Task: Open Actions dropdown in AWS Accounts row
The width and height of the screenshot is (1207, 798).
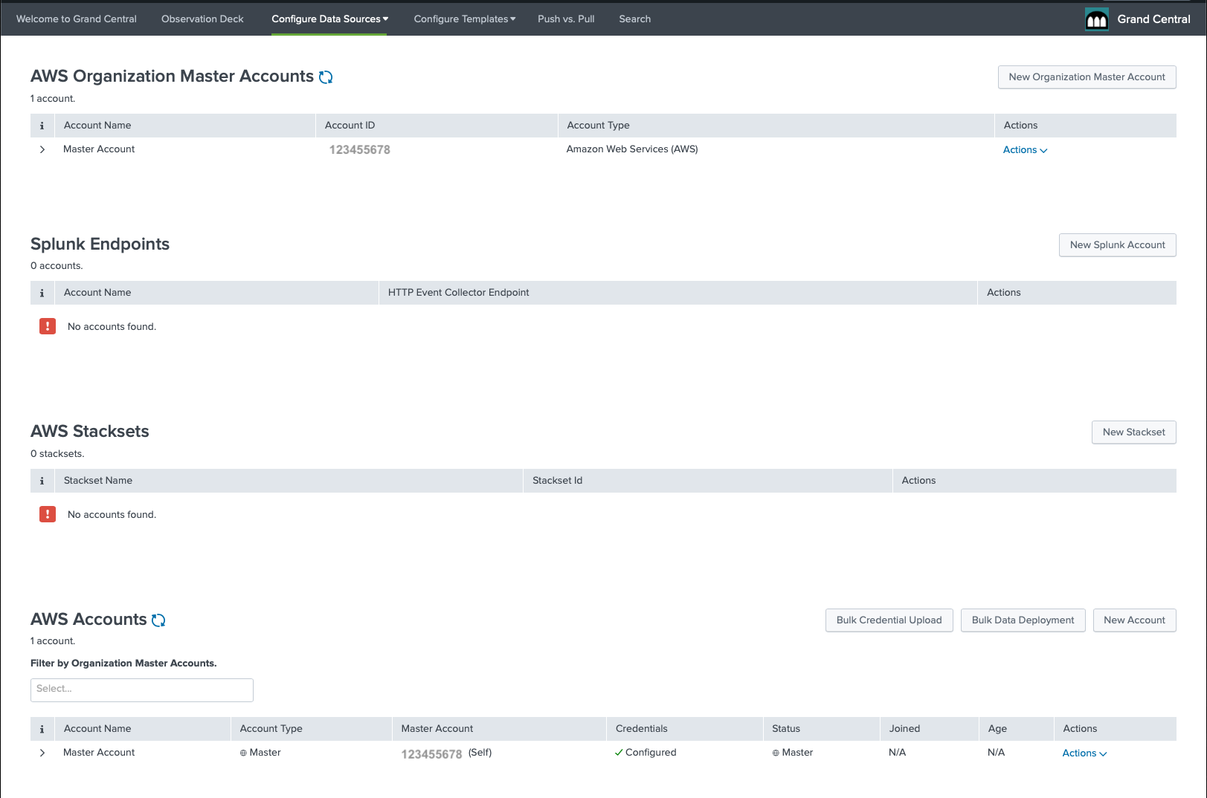Action: [1084, 753]
